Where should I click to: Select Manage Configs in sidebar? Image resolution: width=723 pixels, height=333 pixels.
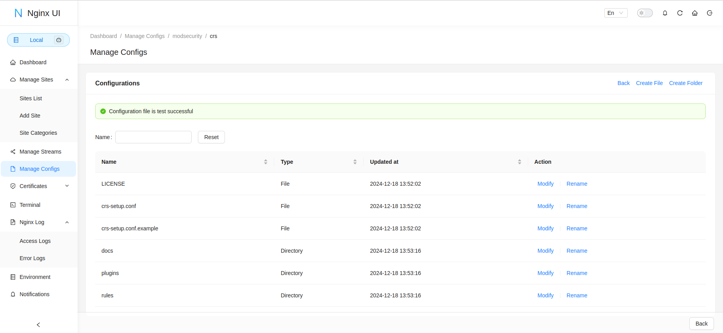38,169
